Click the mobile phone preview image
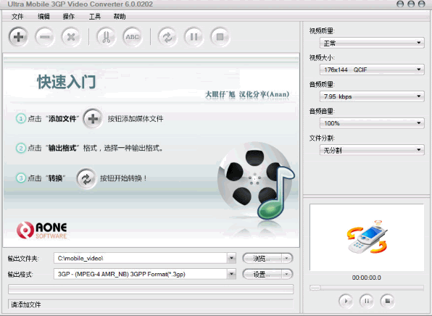This screenshot has height=316, width=432. tap(367, 237)
